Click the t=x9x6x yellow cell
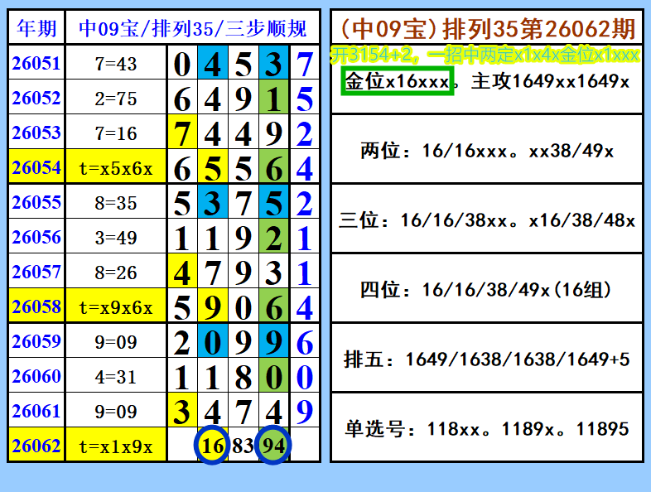The height and width of the screenshot is (492, 651). tap(116, 306)
